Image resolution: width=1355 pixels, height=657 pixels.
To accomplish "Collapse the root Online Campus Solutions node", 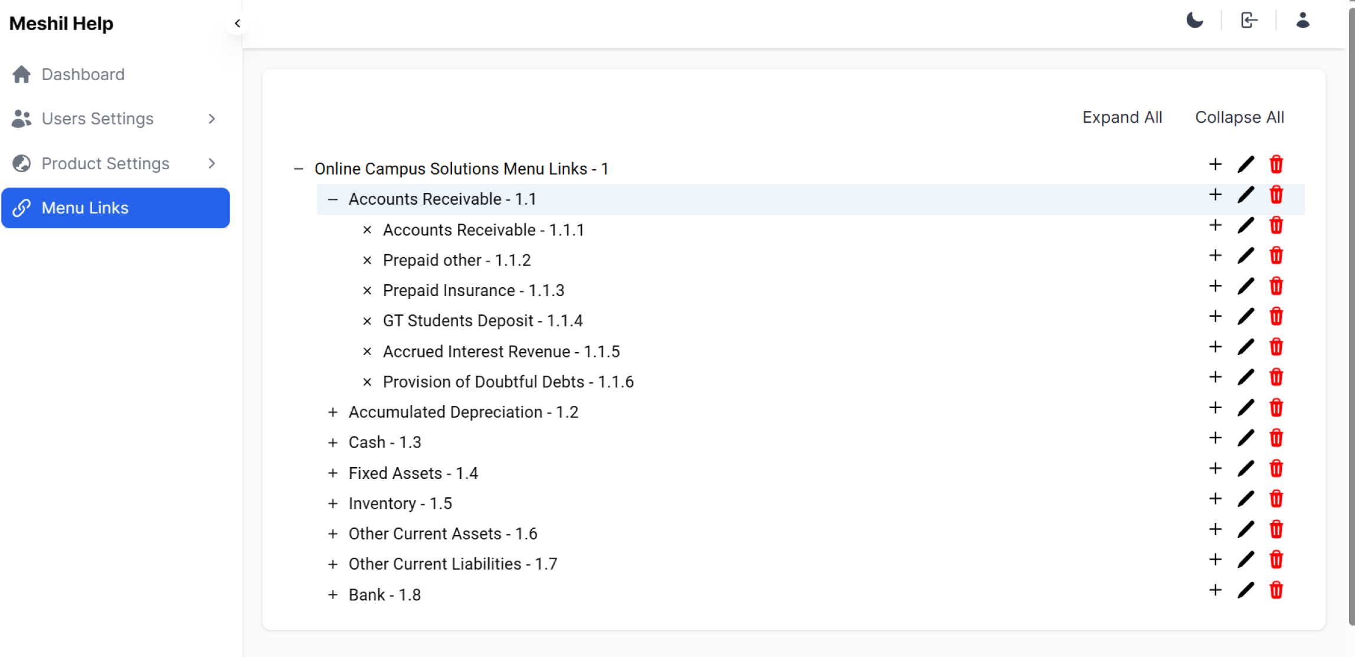I will (x=299, y=169).
